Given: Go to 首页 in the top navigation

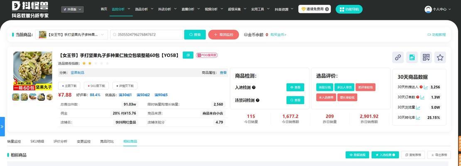Looking at the screenshot, I should click(104, 9).
